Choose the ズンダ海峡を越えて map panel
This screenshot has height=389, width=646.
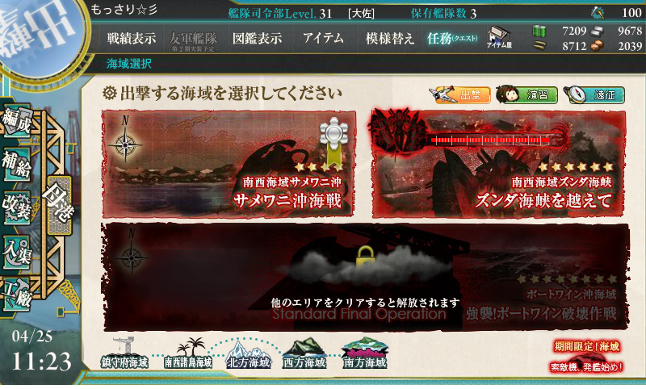click(x=499, y=164)
